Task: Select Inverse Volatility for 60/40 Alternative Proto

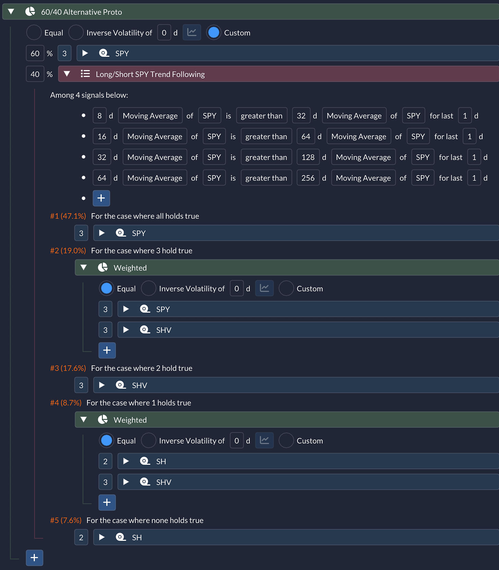Action: click(76, 33)
